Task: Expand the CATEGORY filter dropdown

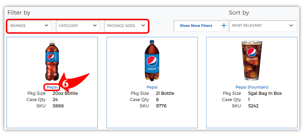Action: 77,26
